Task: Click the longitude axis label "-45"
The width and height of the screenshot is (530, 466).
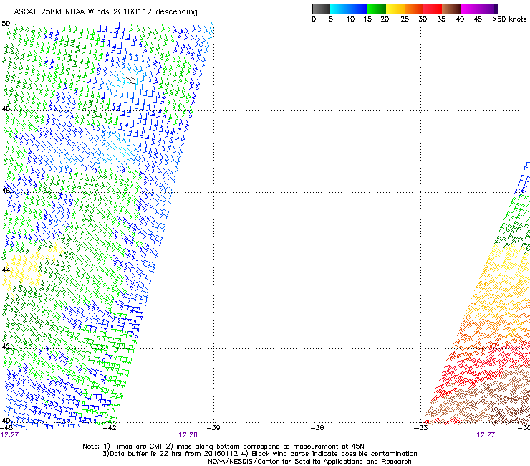Action: 6,428
